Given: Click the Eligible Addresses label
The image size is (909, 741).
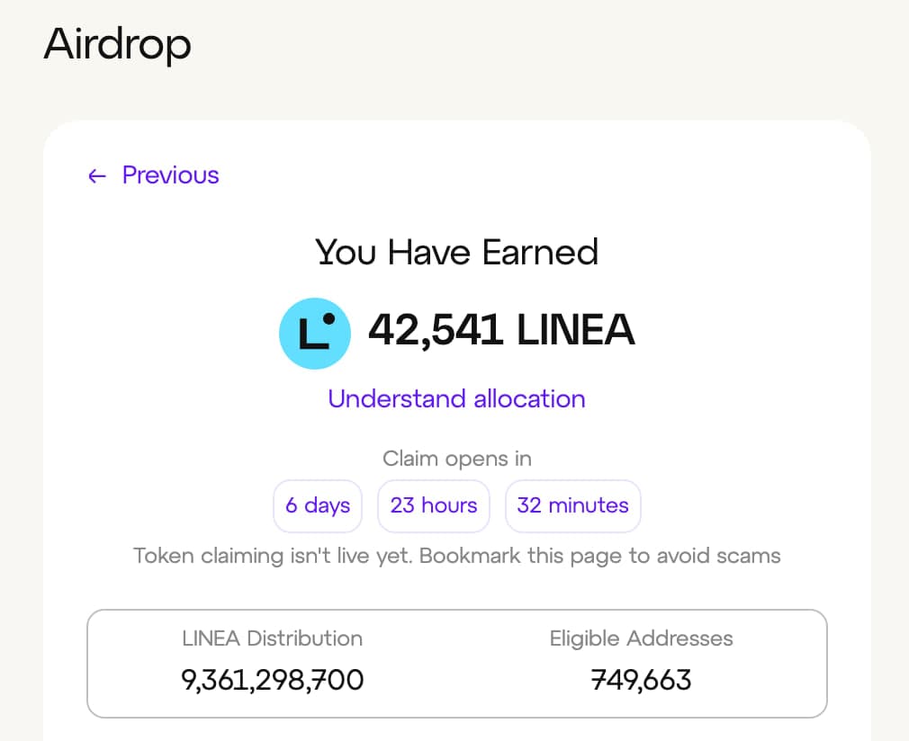Looking at the screenshot, I should [641, 638].
